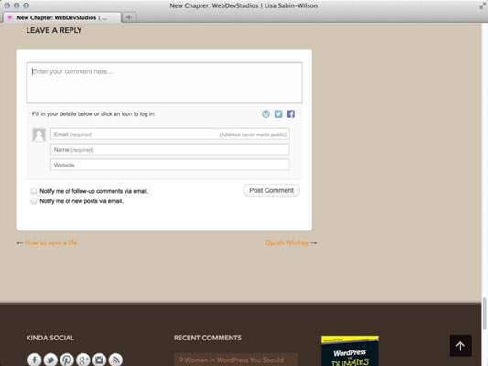Select the New Chapter: WebDevStudios tab
This screenshot has height=366, width=488.
61,17
